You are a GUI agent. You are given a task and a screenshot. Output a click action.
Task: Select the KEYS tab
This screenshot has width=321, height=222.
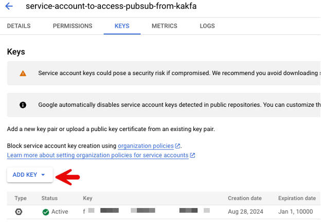[x=122, y=26]
